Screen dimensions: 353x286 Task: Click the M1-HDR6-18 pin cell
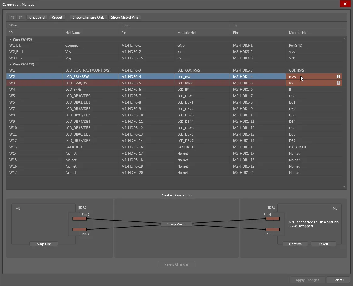pos(146,160)
